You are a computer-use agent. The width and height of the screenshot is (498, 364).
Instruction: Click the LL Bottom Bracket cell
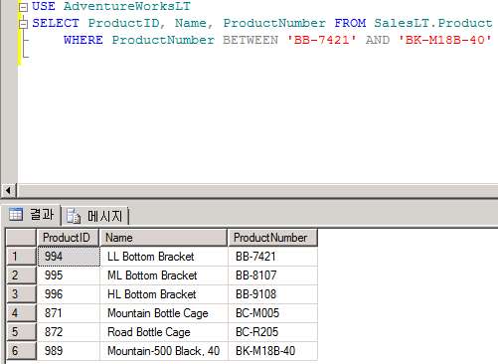pyautogui.click(x=164, y=257)
